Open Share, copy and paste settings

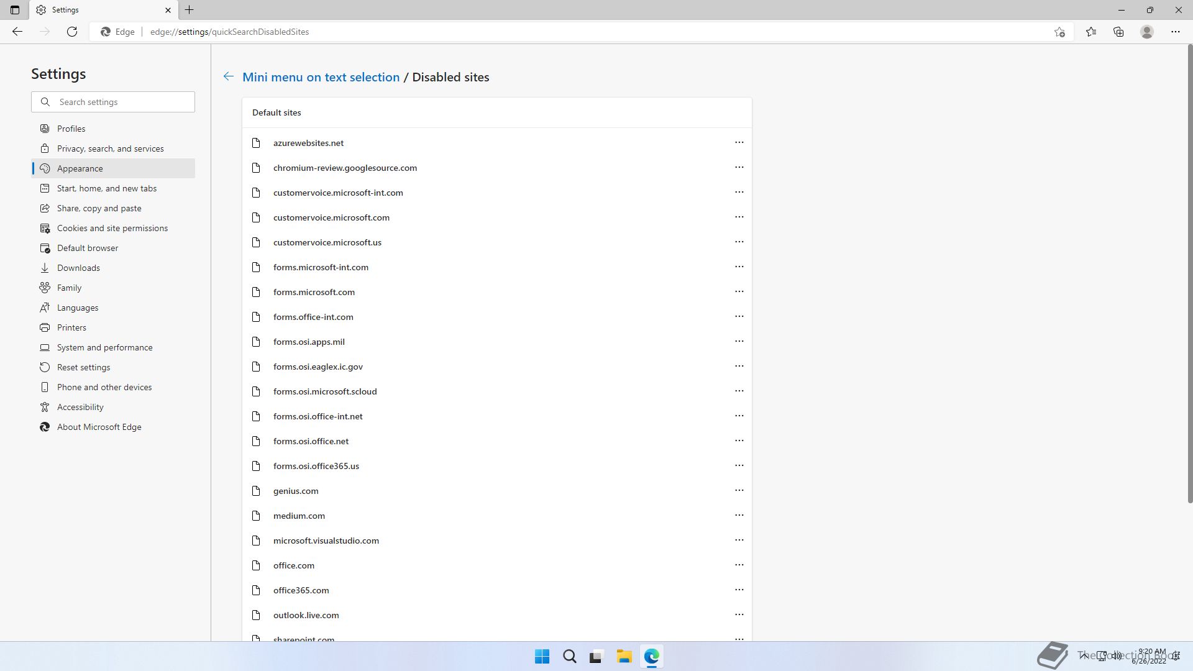[113, 208]
